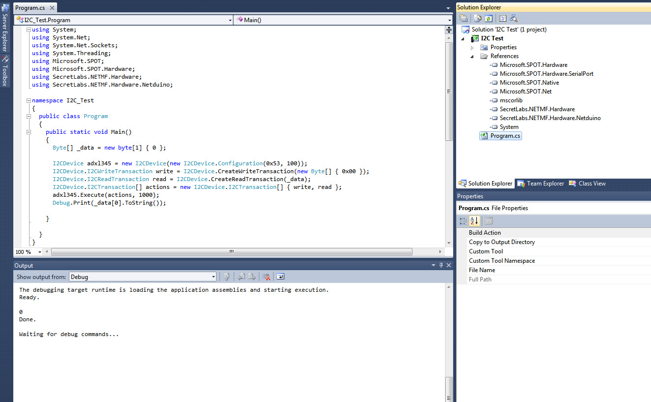The image size is (651, 402).
Task: Click the Find Message in Code icon
Action: [x=227, y=277]
